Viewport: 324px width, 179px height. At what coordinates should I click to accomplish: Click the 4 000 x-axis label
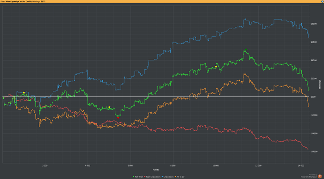click(87, 166)
